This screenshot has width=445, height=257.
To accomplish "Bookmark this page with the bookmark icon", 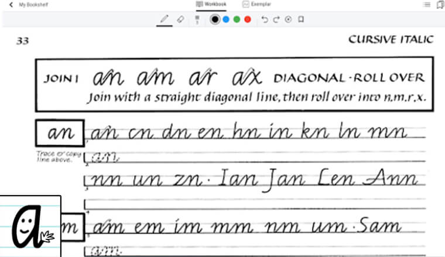I will 301,19.
